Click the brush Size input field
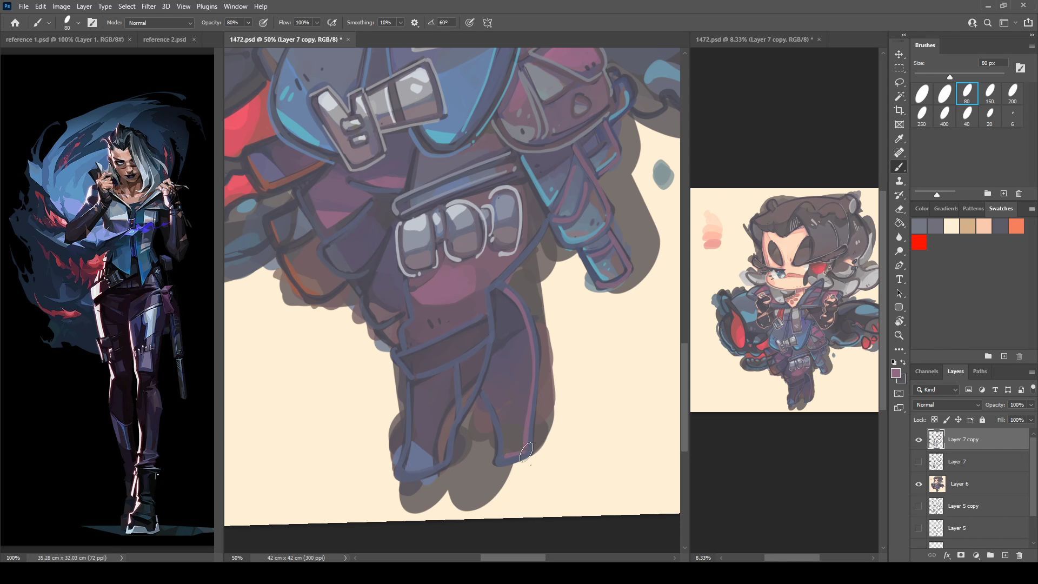The height and width of the screenshot is (584, 1038). [993, 63]
